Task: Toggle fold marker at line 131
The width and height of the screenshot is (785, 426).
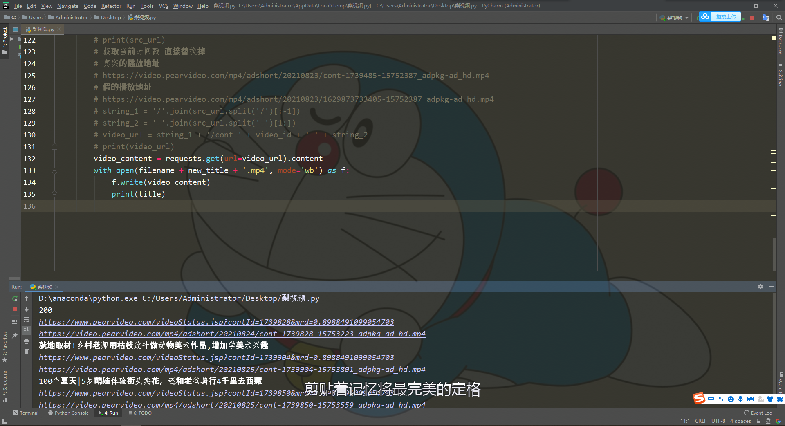Action: tap(54, 147)
